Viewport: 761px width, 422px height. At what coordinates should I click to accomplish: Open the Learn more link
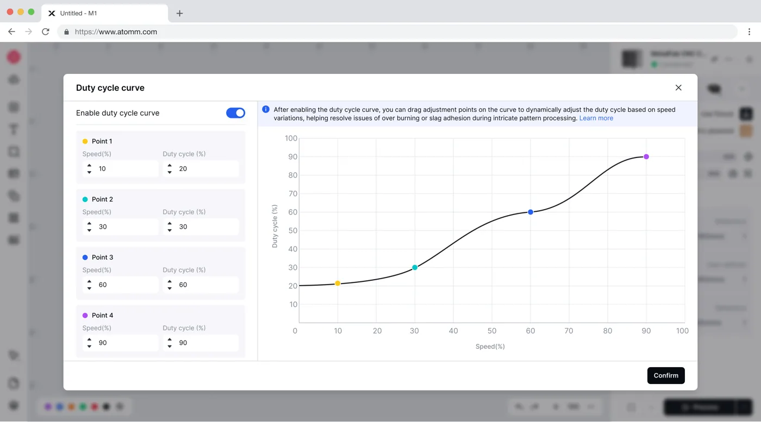click(596, 118)
